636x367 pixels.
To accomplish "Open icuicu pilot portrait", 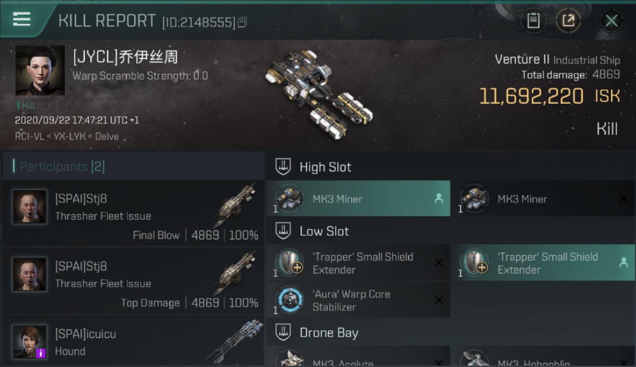I will click(29, 342).
